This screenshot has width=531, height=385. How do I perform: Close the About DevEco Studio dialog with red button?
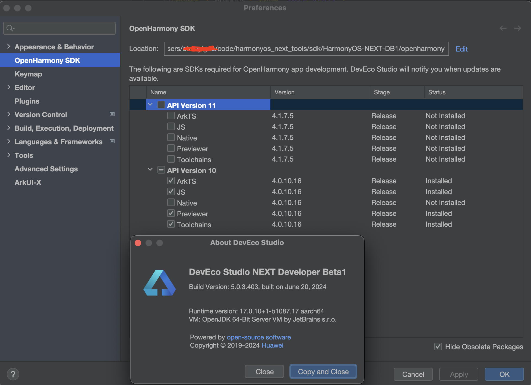(138, 243)
